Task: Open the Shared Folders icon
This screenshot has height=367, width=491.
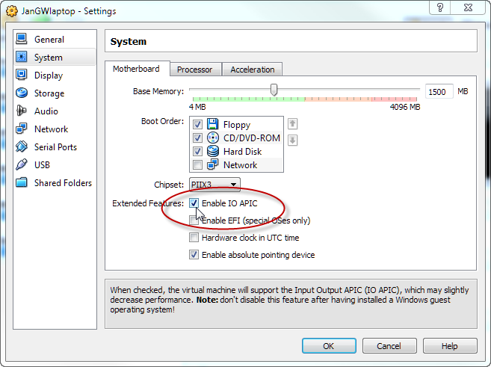Action: tap(21, 183)
